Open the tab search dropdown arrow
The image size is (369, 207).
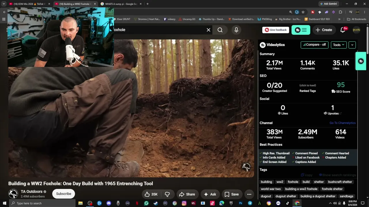[x=4, y=4]
